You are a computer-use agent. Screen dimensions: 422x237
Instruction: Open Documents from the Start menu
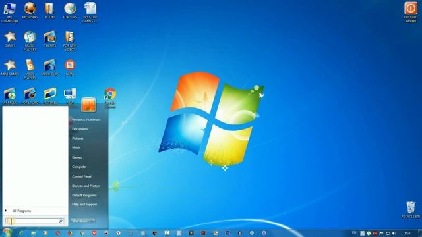pyautogui.click(x=80, y=129)
